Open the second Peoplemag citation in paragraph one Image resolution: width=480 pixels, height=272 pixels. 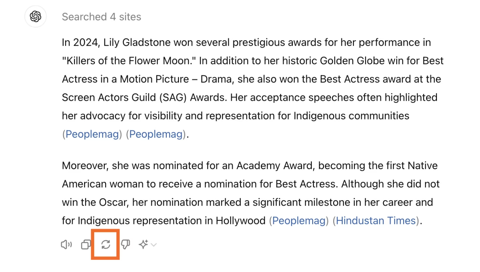[156, 134]
